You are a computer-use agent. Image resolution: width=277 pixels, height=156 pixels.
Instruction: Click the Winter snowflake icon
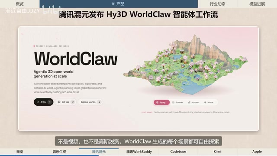pos(205,102)
